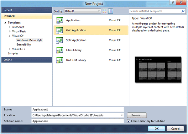Open the Recent section
The height and width of the screenshot is (134, 188).
point(27,10)
